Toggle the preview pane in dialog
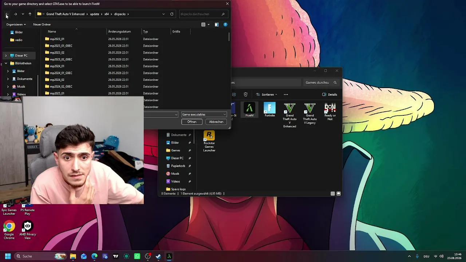The width and height of the screenshot is (466, 262). coord(217,24)
